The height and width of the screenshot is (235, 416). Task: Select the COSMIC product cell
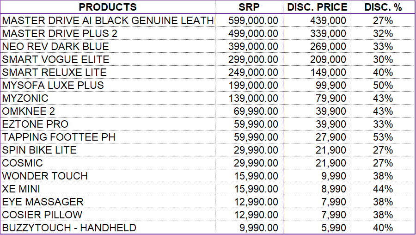point(108,163)
